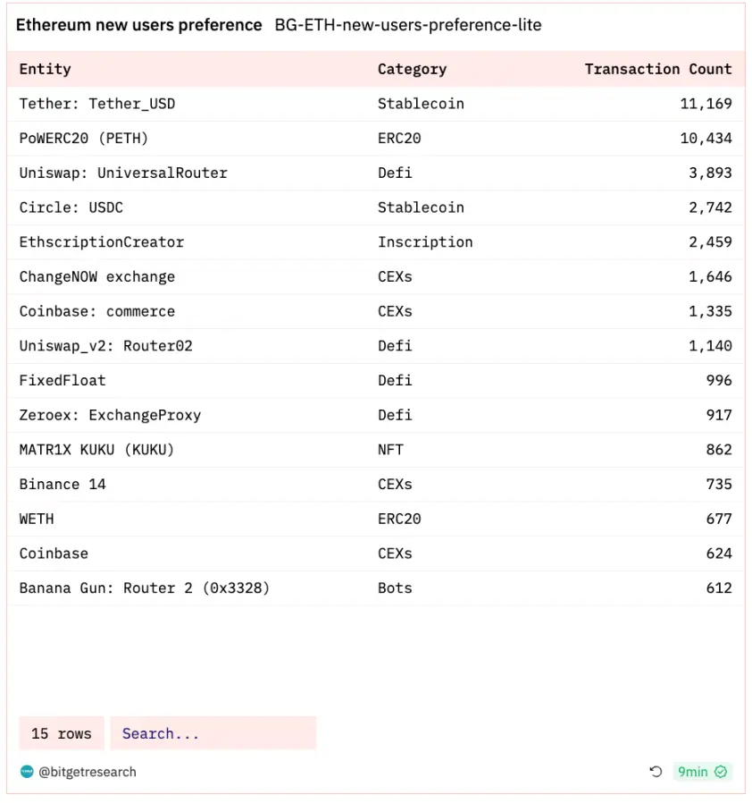Image resolution: width=752 pixels, height=803 pixels.
Task: Sort by Transaction Count column header
Action: (x=658, y=69)
